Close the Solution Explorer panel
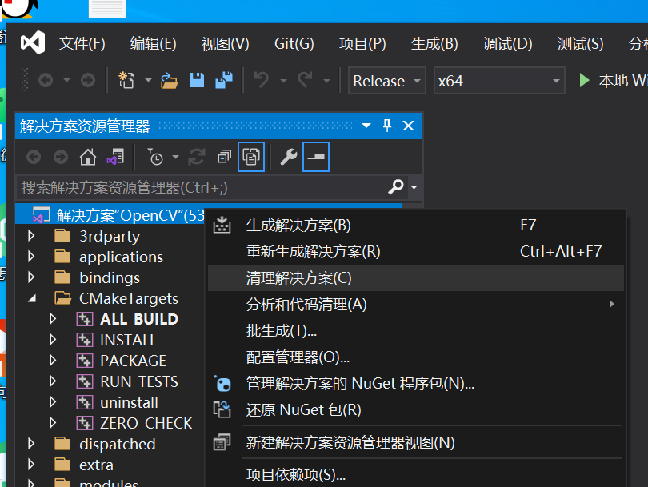 point(408,126)
